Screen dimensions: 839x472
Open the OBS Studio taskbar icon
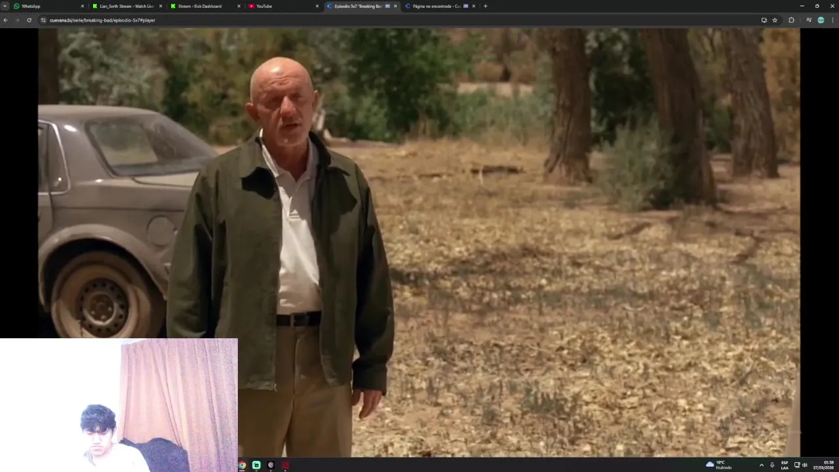[271, 465]
